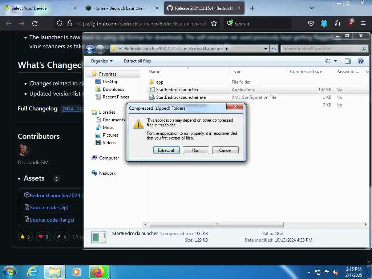Open Desktop in navigation pane

pyautogui.click(x=110, y=82)
